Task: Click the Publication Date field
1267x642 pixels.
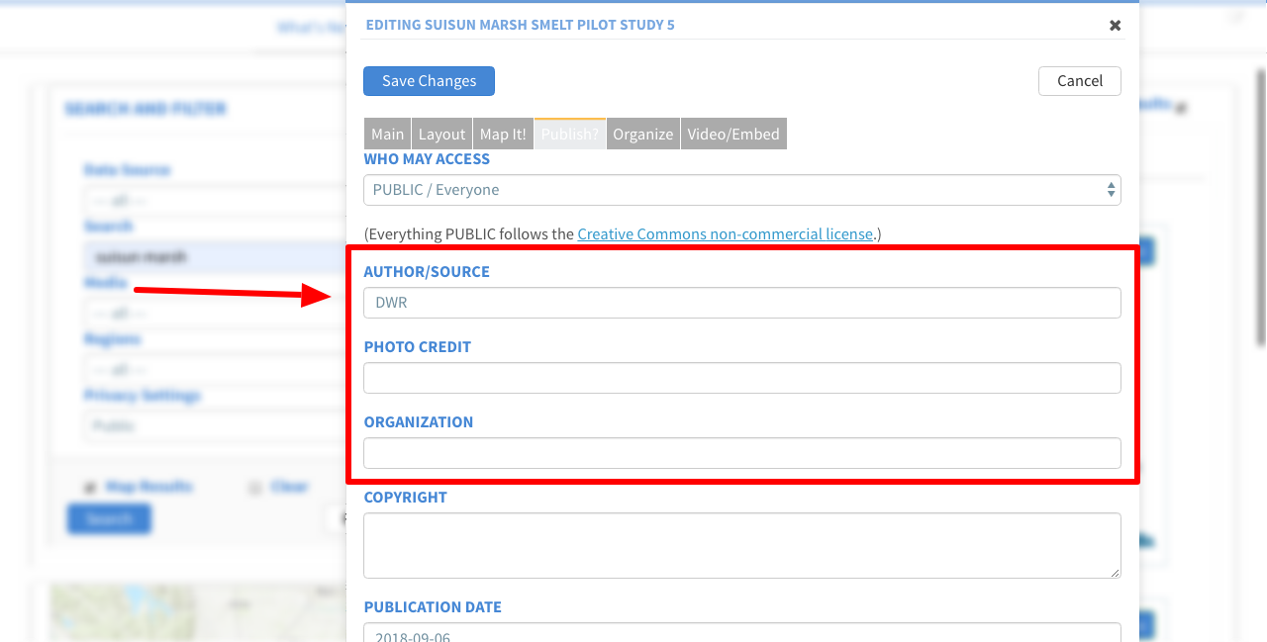Action: click(x=741, y=633)
